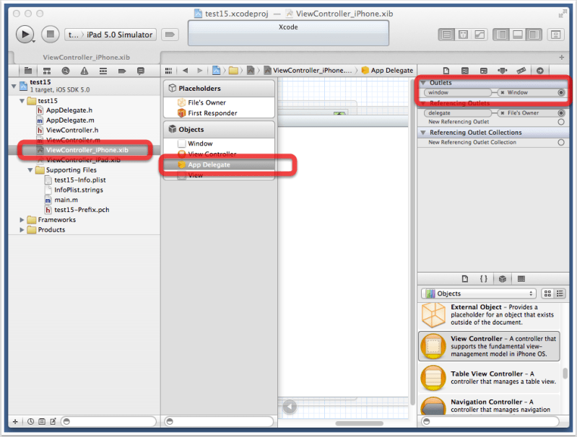Viewport: 577px width, 437px height.
Task: Open AppDelegate.m file
Action: pyautogui.click(x=70, y=120)
